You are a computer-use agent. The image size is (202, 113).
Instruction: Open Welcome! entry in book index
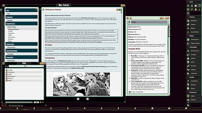[x=10, y=20]
